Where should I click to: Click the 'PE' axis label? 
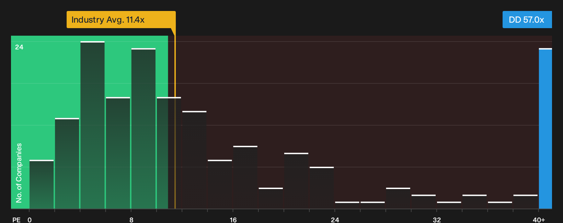pyautogui.click(x=16, y=220)
